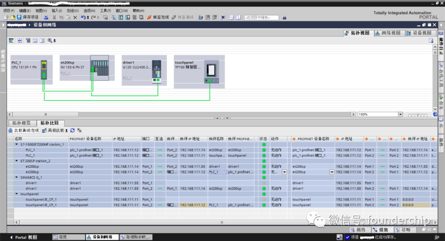Click the 总览 overview taskbar item
The width and height of the screenshot is (445, 241).
pyautogui.click(x=68, y=237)
